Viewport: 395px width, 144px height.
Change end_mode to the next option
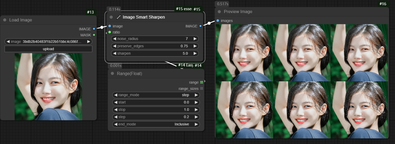tap(196, 124)
